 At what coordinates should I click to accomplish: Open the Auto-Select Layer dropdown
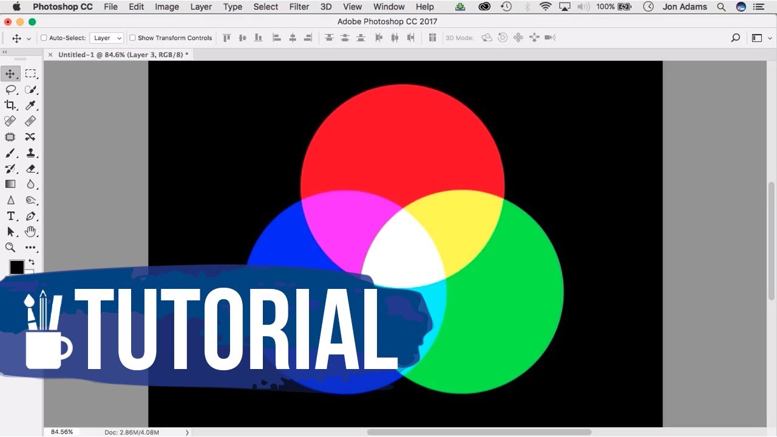107,38
